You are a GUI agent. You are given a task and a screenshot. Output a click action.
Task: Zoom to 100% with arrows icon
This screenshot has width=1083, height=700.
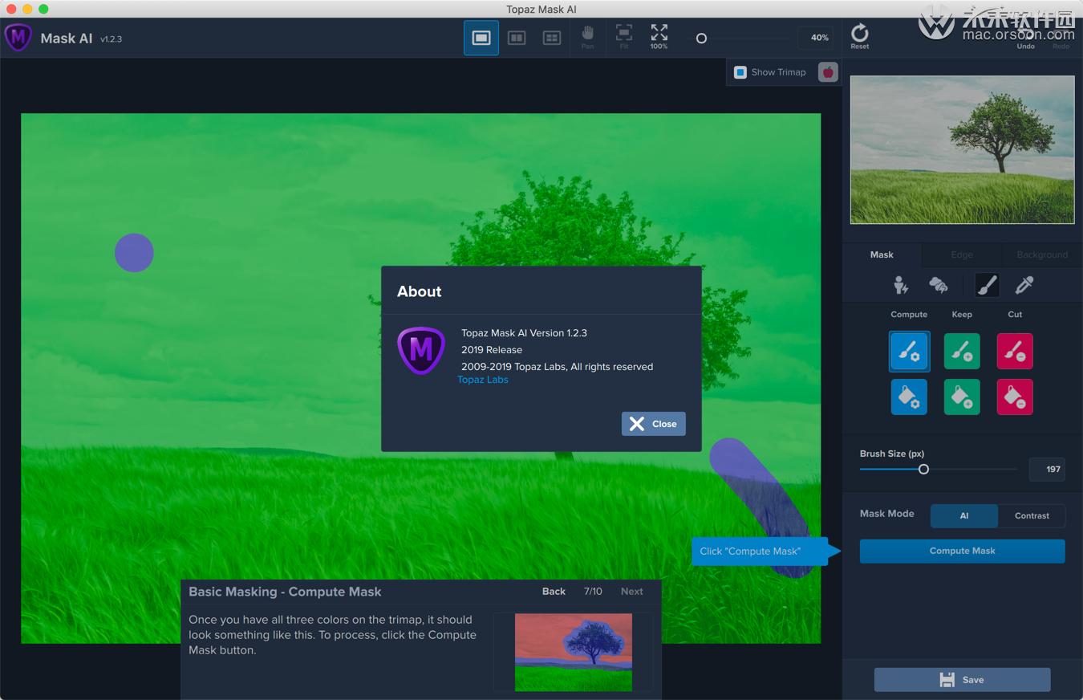click(659, 36)
